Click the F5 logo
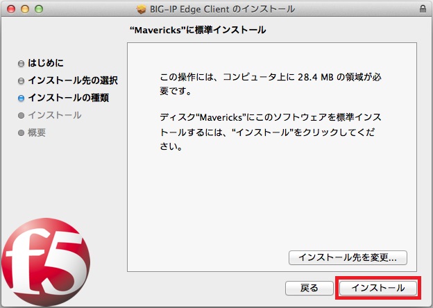The width and height of the screenshot is (433, 308). coord(46,262)
